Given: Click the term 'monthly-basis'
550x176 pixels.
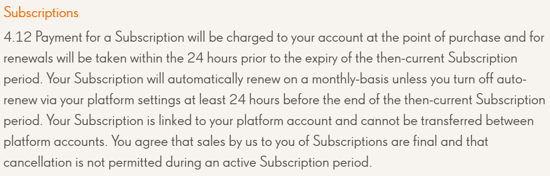Looking at the screenshot, I should pos(349,81).
